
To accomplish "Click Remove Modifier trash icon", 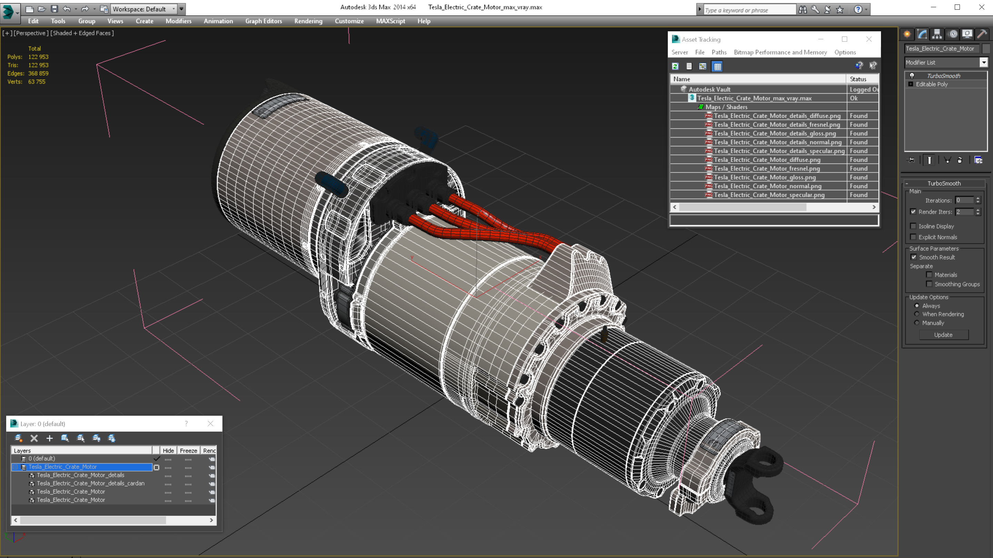I will tap(960, 160).
